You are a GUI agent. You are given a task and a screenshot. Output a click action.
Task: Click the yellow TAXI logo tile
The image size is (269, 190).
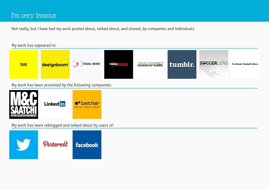[x=24, y=64]
